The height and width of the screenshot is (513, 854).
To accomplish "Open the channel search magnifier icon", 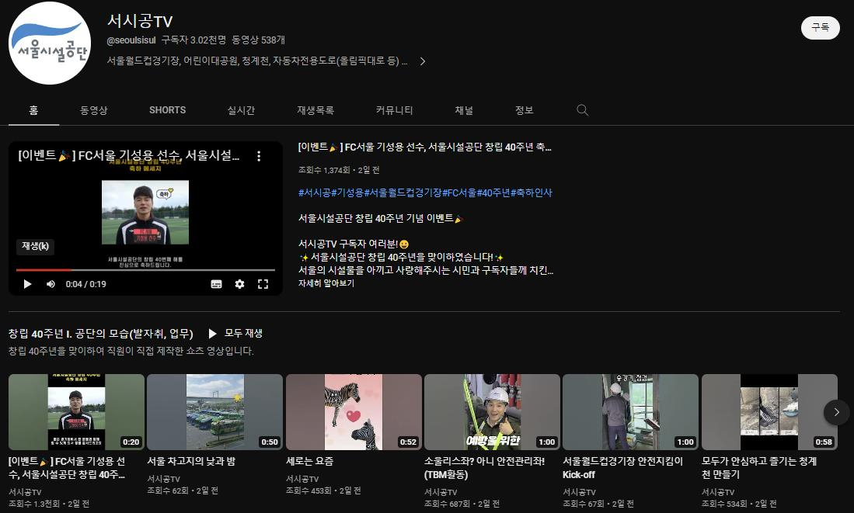I will tap(582, 110).
